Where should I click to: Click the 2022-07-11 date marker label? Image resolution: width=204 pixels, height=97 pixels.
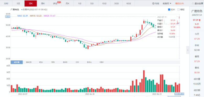pos(179,94)
